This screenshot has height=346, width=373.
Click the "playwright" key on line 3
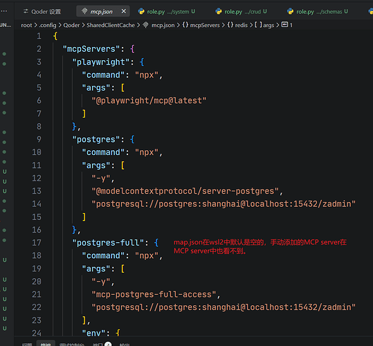[101, 62]
